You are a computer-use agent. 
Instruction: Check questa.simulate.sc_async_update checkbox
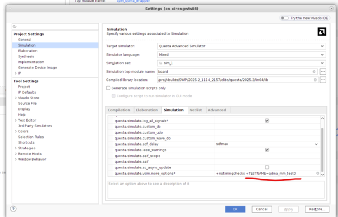(x=267, y=167)
